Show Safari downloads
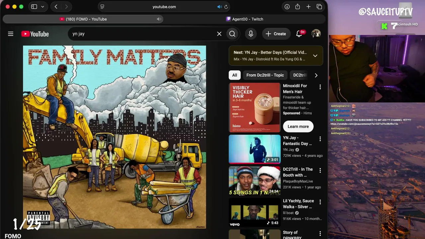This screenshot has width=425, height=239. point(287,7)
